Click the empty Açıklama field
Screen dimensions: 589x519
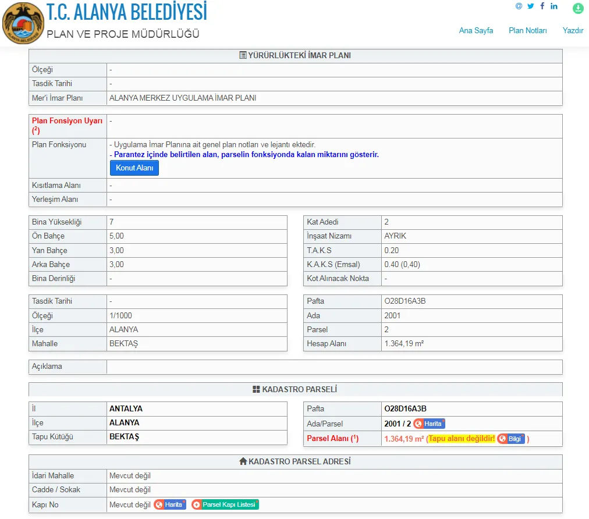334,367
